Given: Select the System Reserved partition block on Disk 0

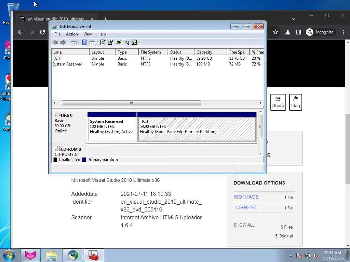Looking at the screenshot, I should (x=112, y=127).
